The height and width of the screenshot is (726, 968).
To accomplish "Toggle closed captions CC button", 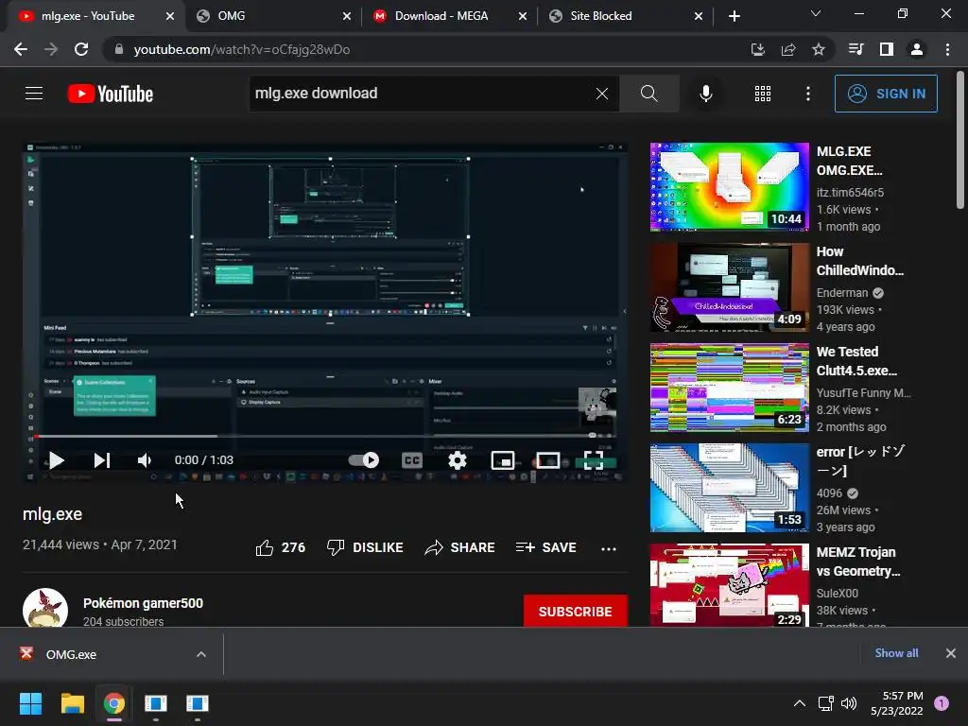I will point(412,460).
